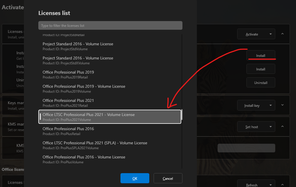Screen dimensions: 296x187
Task: Open the Activate button dropdown arrow
Action: tap(270, 34)
